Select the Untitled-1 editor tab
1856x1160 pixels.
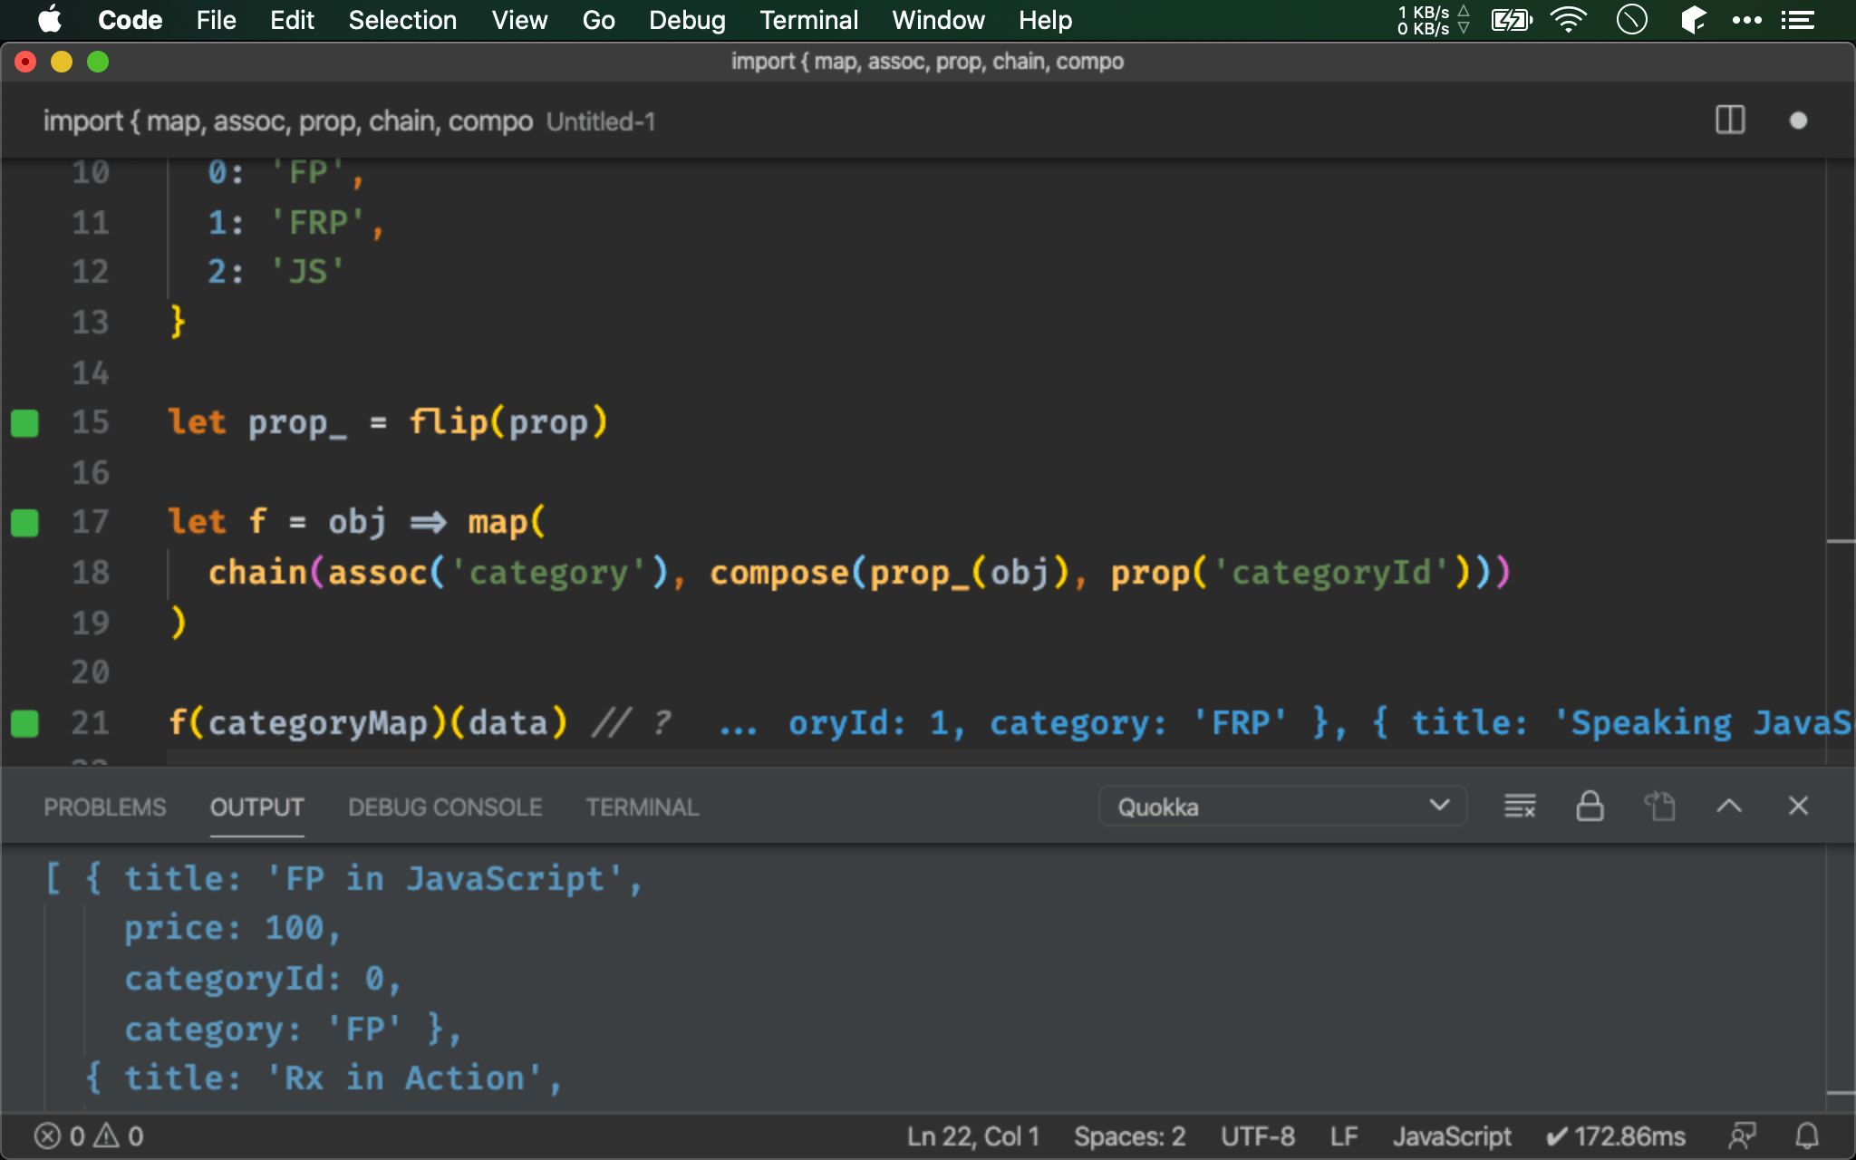[349, 121]
